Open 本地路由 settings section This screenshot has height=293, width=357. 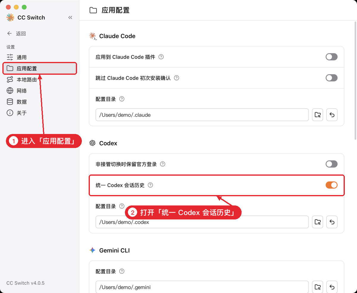(x=40, y=80)
